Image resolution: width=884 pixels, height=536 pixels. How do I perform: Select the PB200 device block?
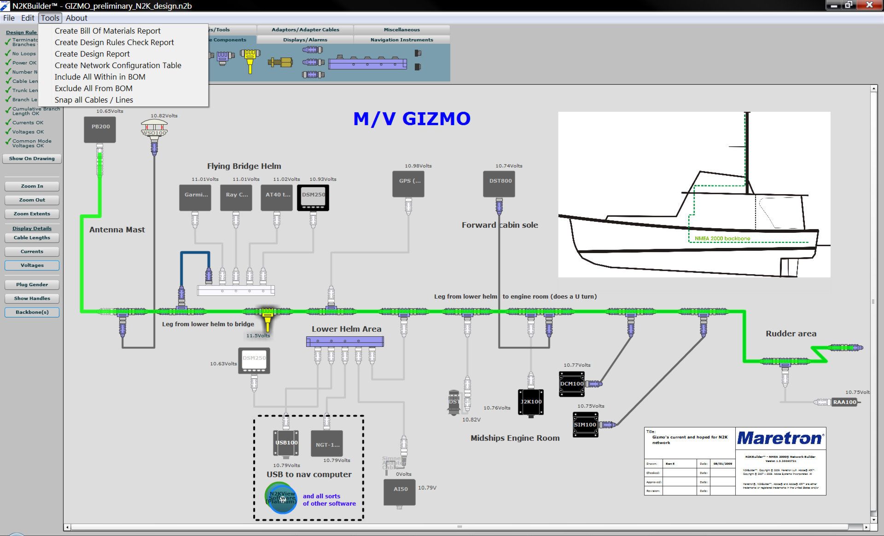[x=100, y=129]
